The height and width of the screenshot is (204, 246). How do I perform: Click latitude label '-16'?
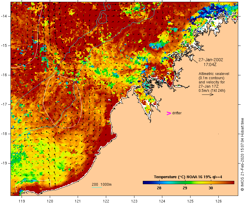(4, 75)
